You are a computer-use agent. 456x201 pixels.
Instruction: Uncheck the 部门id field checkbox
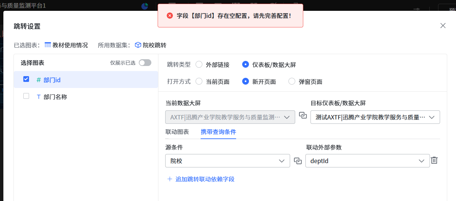tap(26, 79)
